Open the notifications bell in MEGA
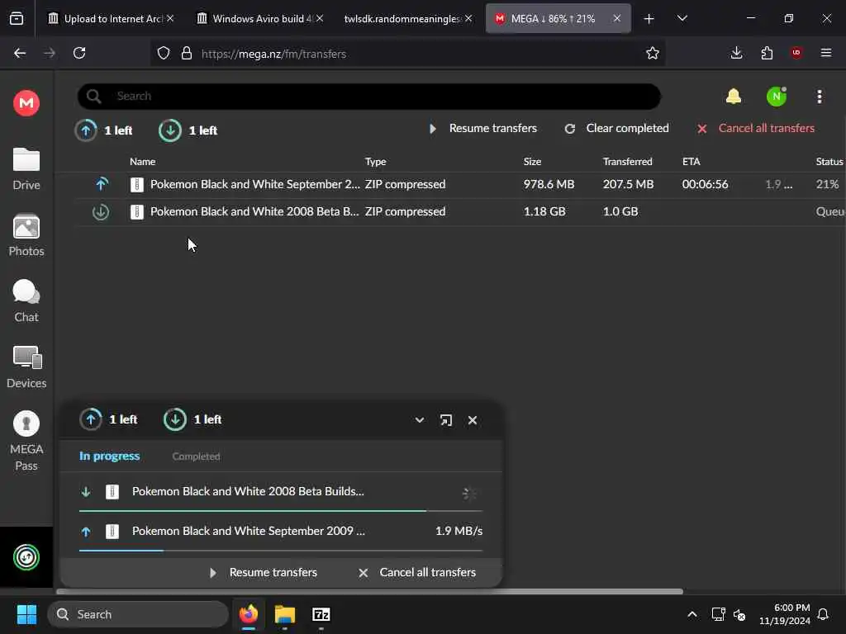846x634 pixels. 734,97
